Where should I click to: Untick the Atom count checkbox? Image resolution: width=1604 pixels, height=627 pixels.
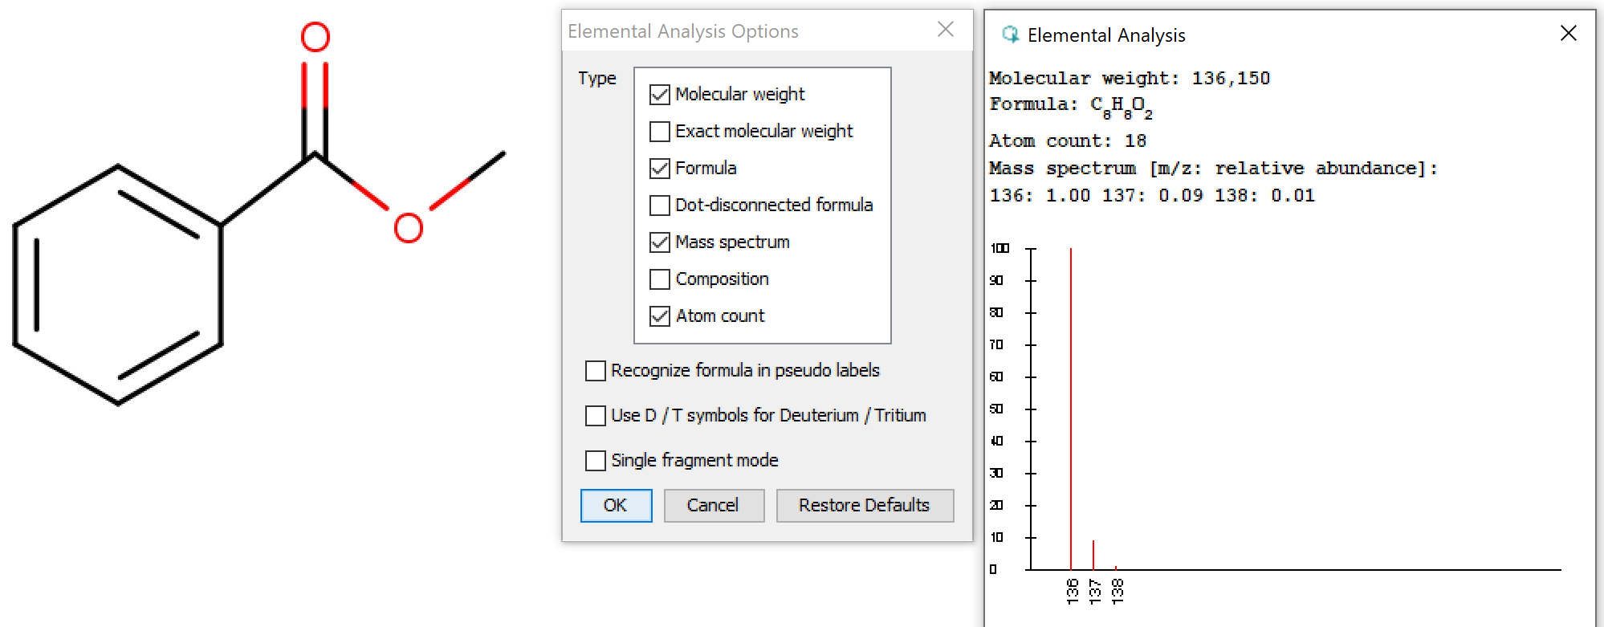659,316
